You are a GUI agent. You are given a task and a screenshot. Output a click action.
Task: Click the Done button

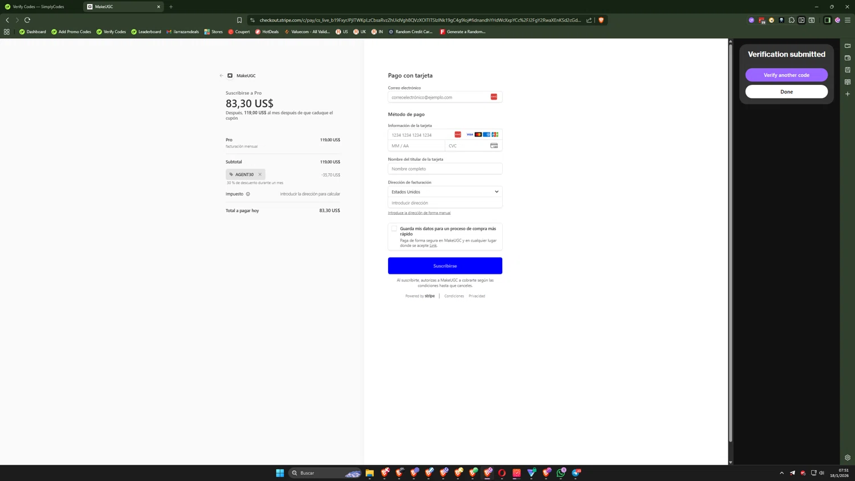pyautogui.click(x=787, y=92)
